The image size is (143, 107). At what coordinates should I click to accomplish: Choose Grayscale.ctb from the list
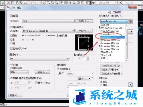pyautogui.click(x=113, y=34)
